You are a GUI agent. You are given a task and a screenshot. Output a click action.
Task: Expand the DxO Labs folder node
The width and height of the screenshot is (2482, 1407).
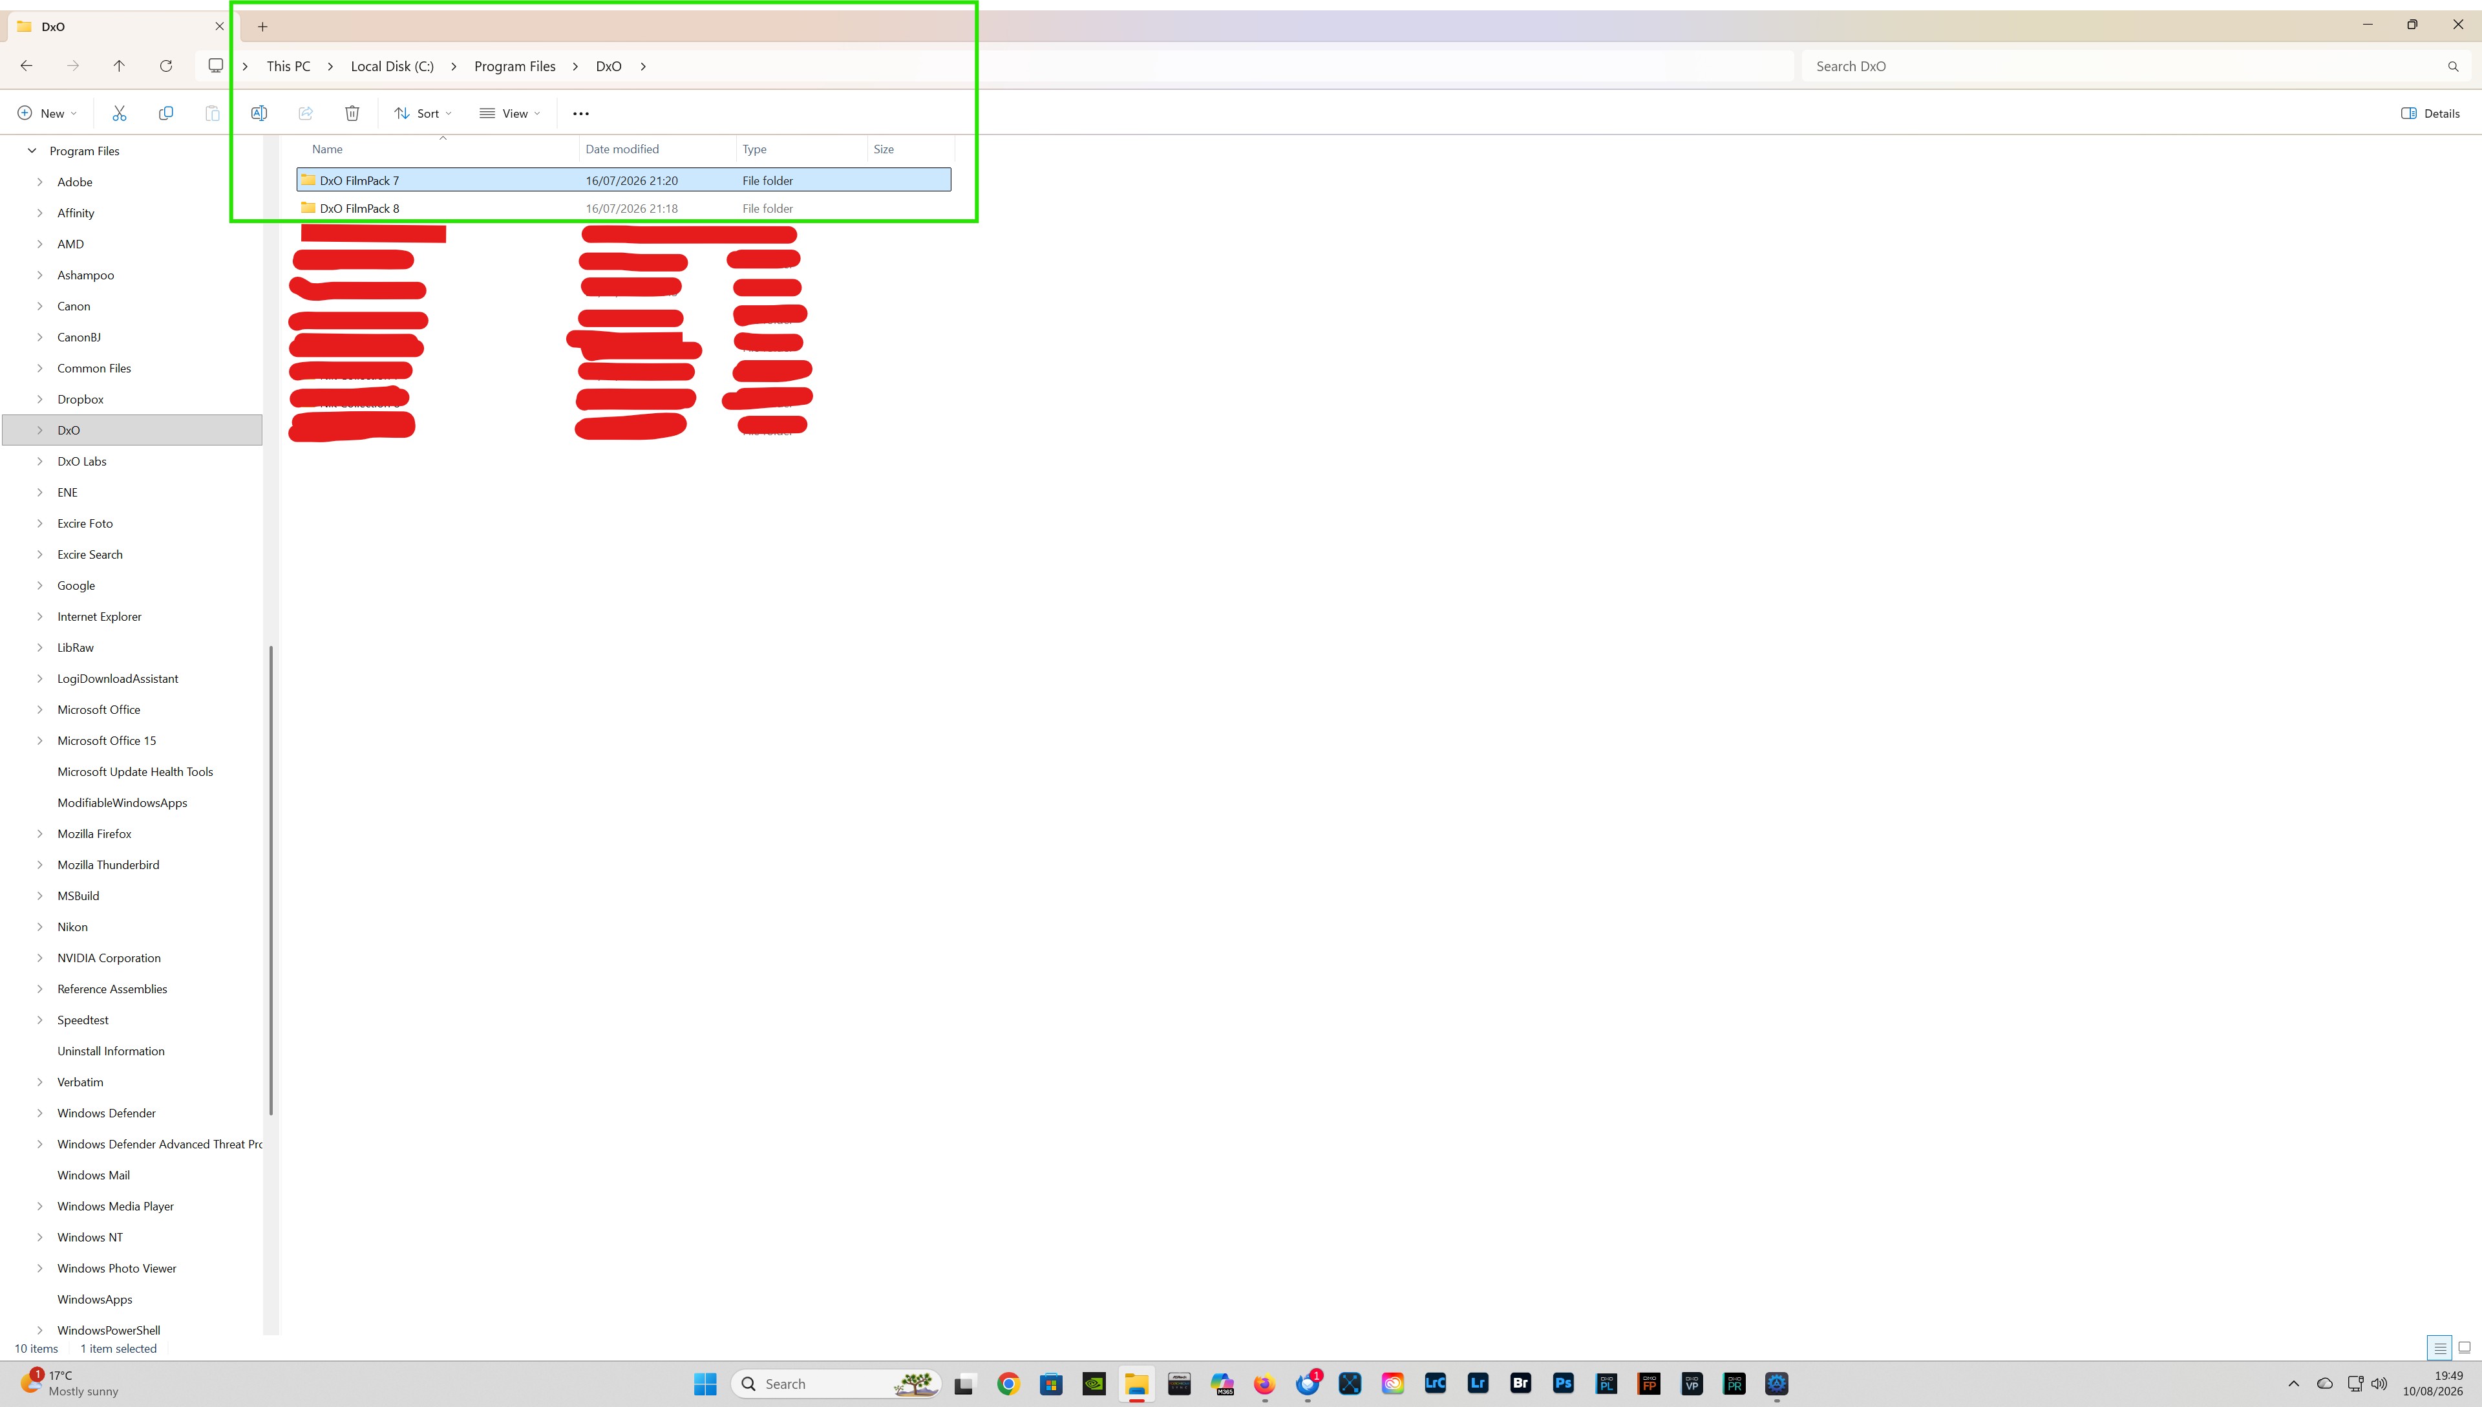pos(39,461)
